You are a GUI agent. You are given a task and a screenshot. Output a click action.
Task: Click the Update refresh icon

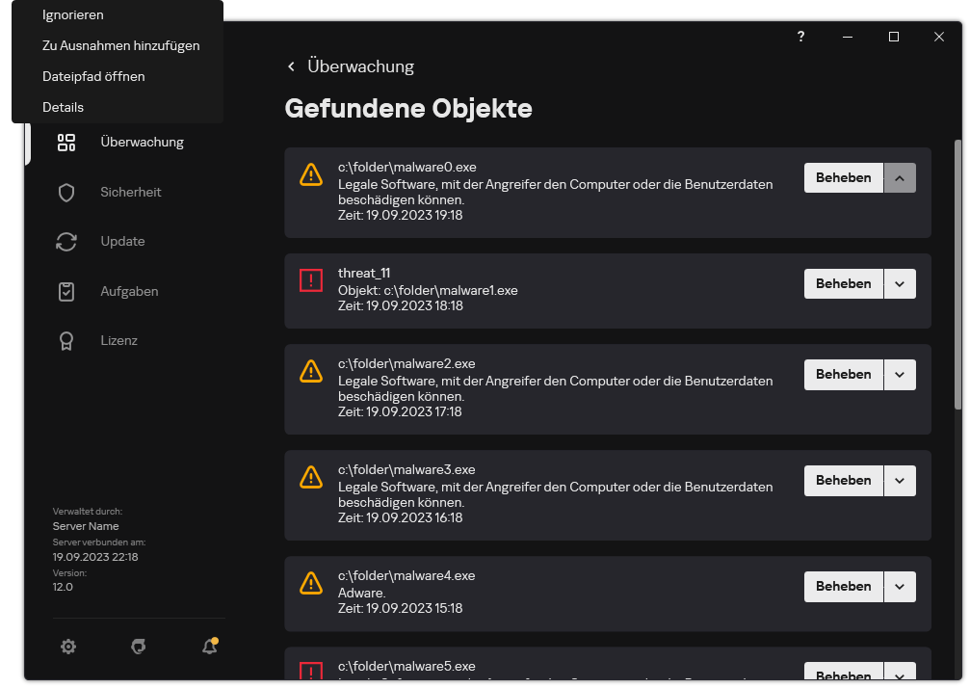(66, 242)
